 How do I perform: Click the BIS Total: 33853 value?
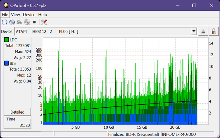point(20,69)
